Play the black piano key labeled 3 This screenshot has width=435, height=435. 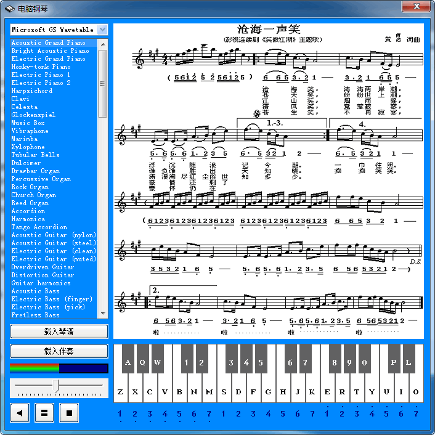[231, 359]
